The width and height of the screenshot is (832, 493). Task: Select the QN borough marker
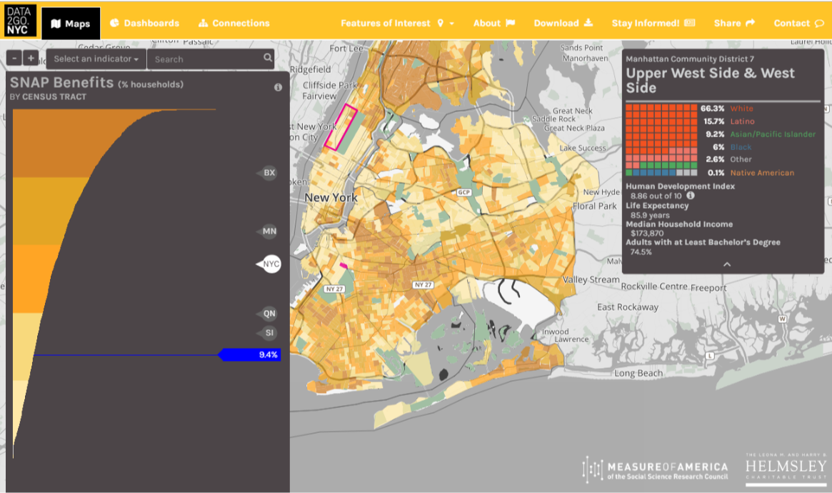269,314
